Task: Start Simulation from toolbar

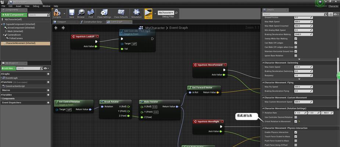Action: point(136,14)
